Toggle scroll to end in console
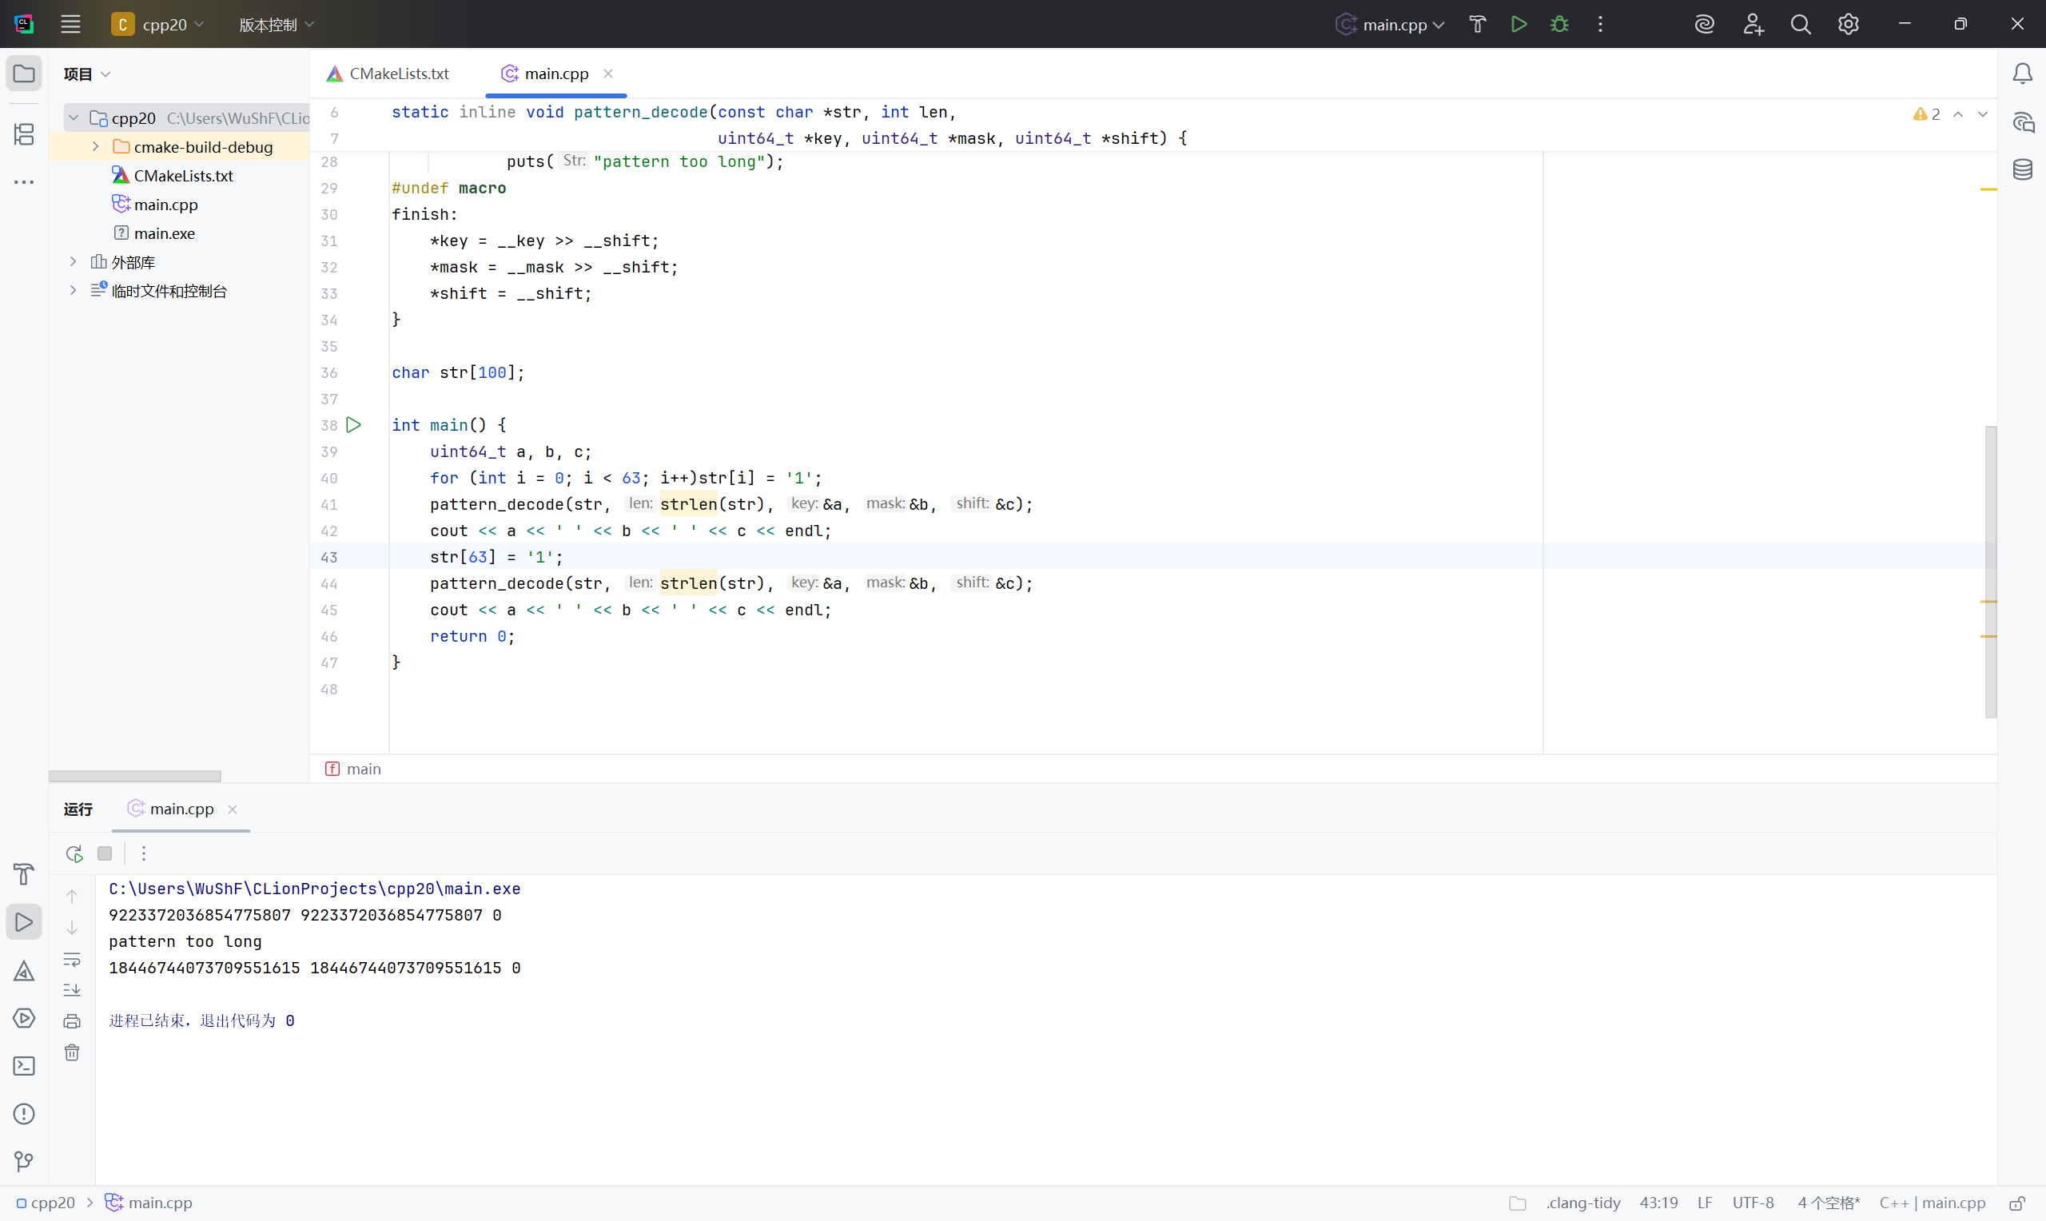 coord(73,990)
